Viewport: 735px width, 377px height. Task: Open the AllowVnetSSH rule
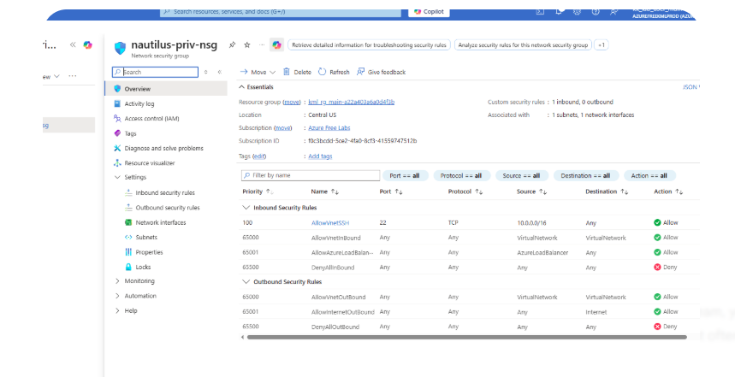(330, 223)
